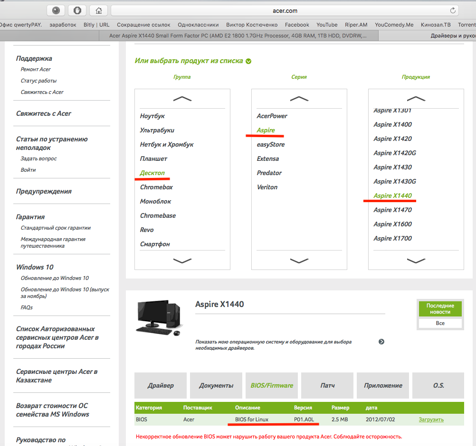Switch to the Драйвер tab

click(x=161, y=385)
